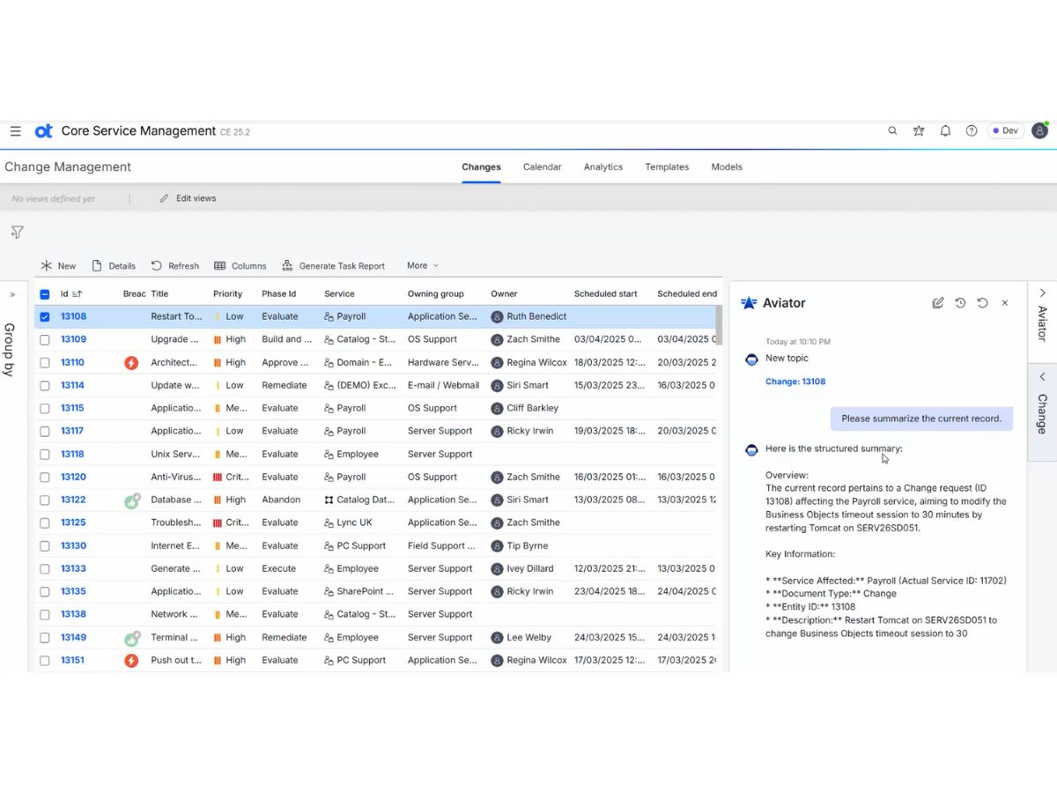The image size is (1057, 793).
Task: Open the hamburger main menu
Action: coord(15,130)
